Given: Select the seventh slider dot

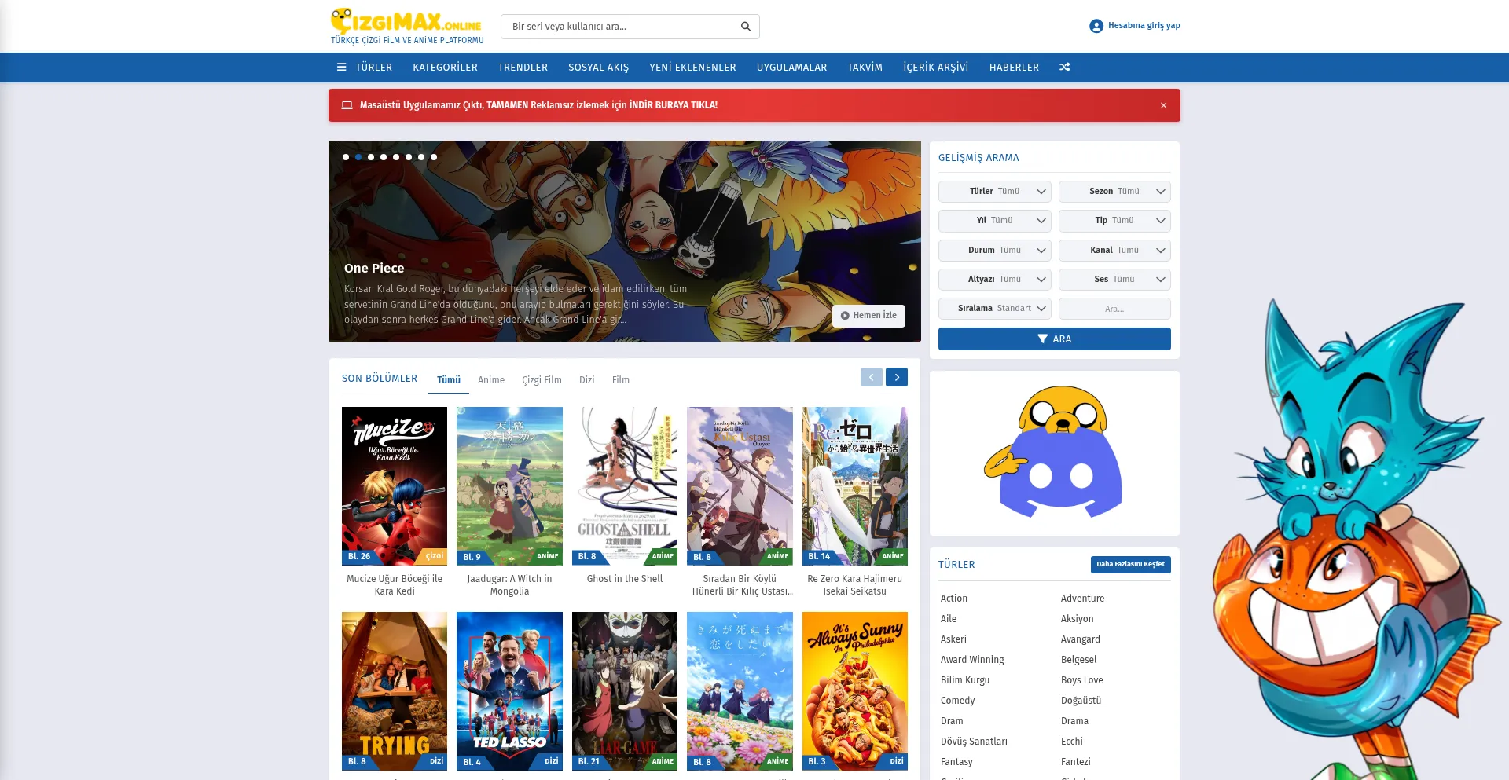Looking at the screenshot, I should coord(421,157).
